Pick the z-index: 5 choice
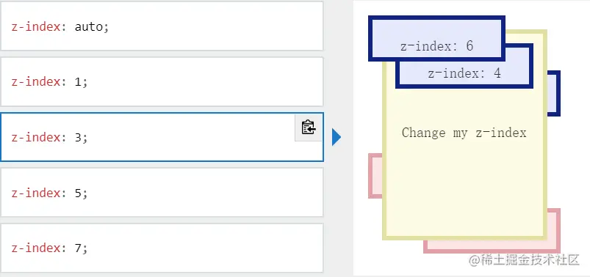Screen dimensions: 590x277 click(x=162, y=192)
